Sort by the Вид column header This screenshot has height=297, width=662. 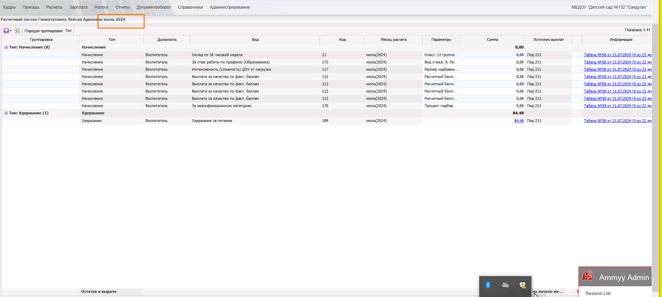coord(255,40)
